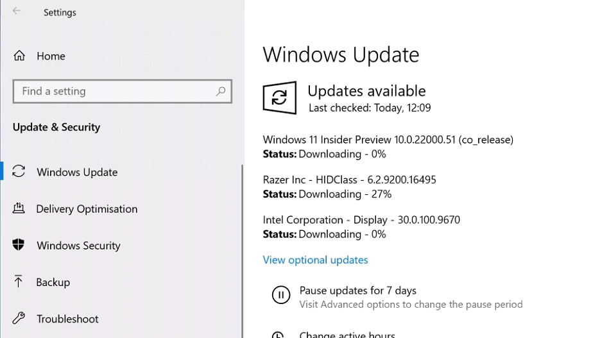Open Windows Security settings

(78, 246)
